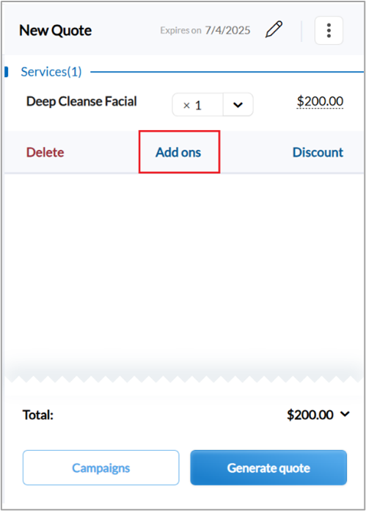Click the blue marker beside Services
Screen dimensions: 366x511
coord(6,72)
